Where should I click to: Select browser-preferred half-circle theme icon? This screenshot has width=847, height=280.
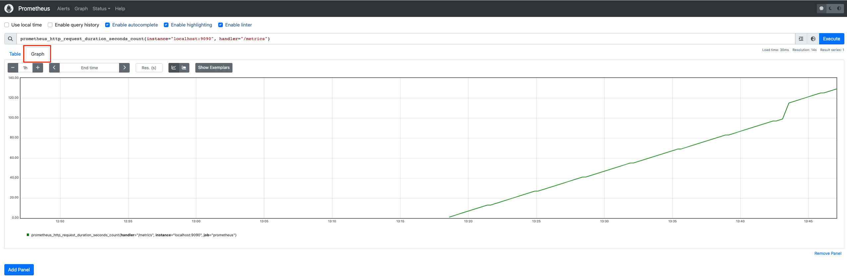click(x=839, y=8)
